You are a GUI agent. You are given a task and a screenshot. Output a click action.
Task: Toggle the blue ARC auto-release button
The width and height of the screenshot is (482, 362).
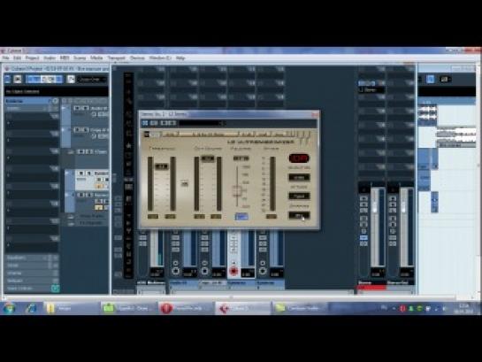tap(241, 217)
